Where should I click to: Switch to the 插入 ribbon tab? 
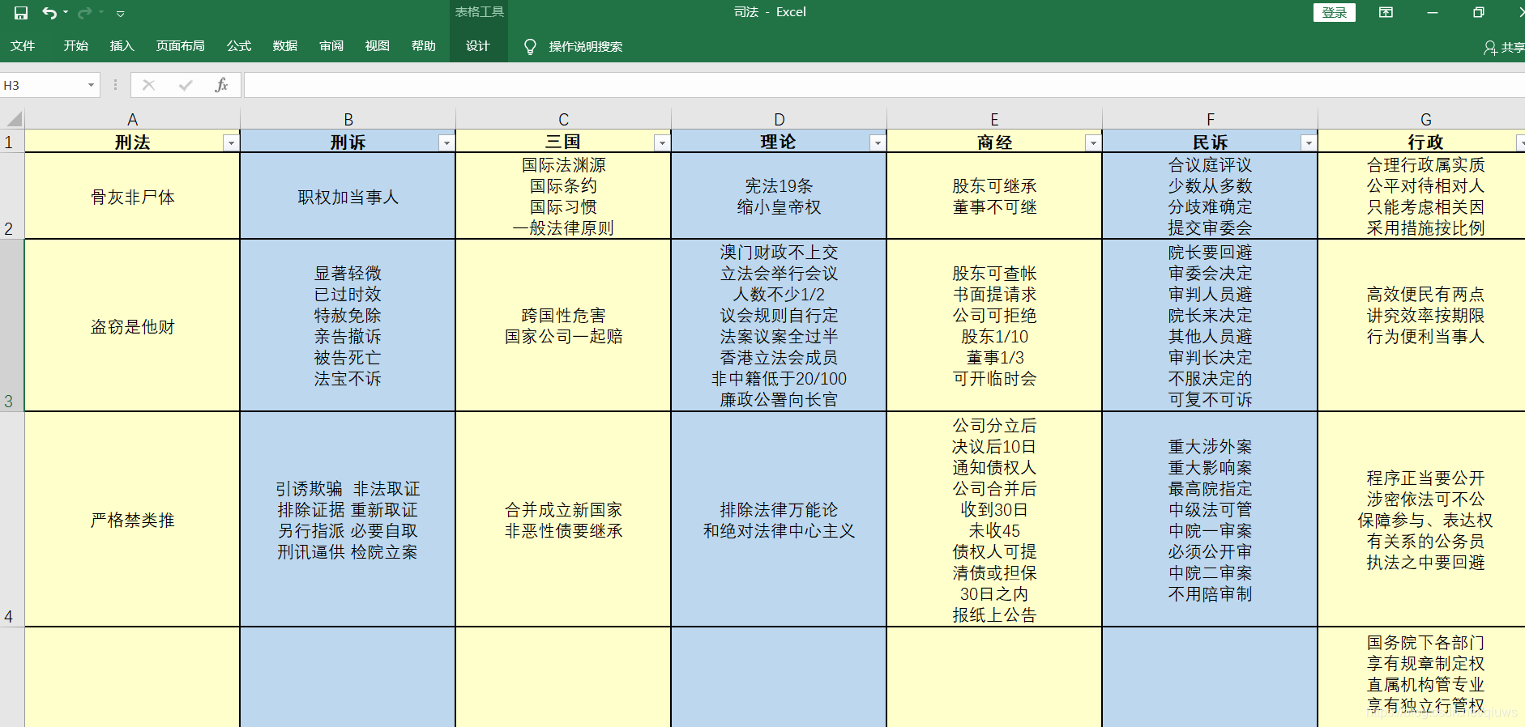122,46
